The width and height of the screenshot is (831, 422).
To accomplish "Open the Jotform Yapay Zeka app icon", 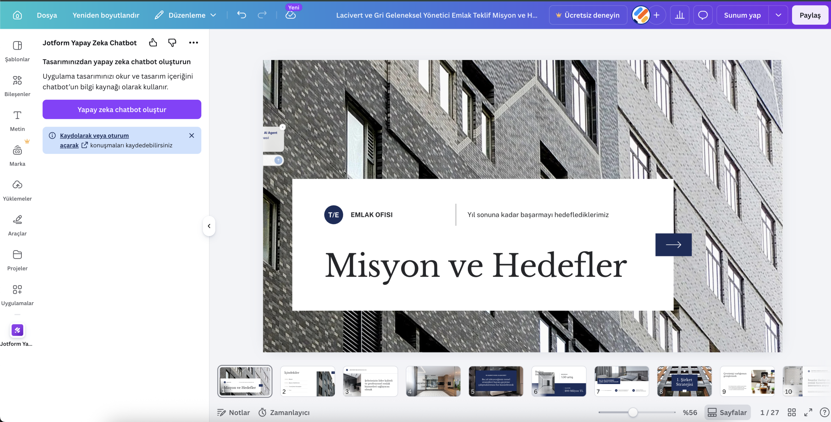I will tap(17, 330).
